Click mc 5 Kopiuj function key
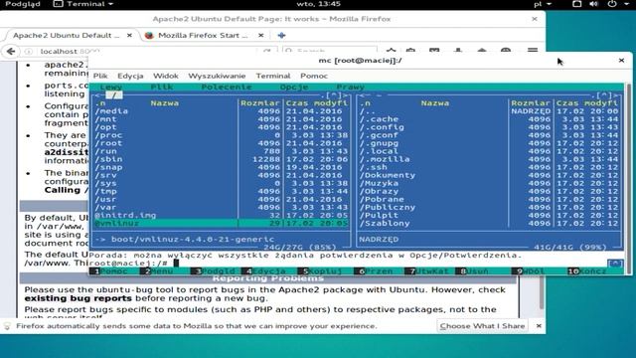The image size is (636, 358). 322,271
